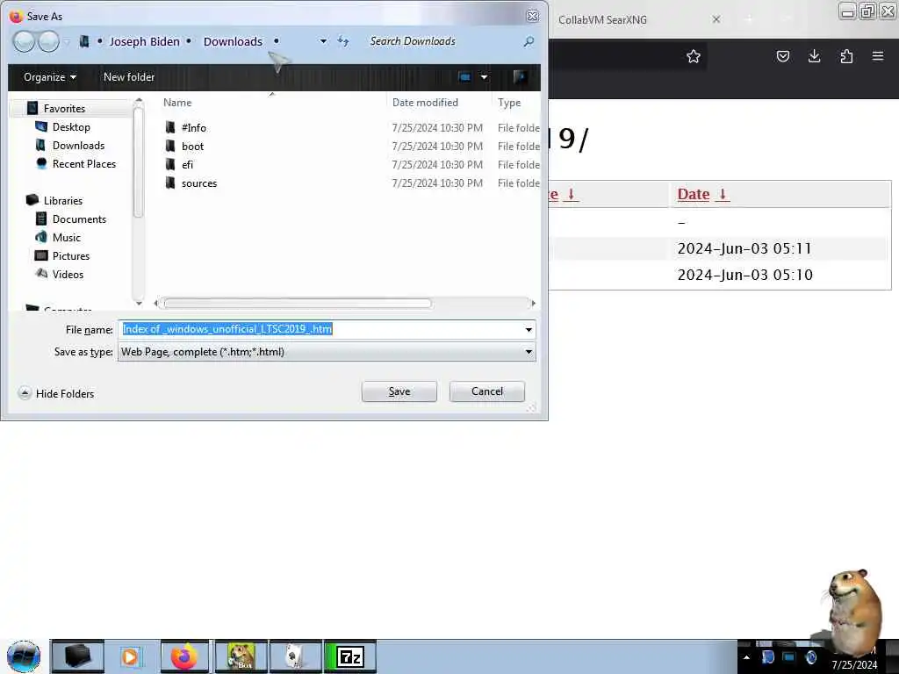Select Downloads under Favorites
Viewport: 899px width, 674px height.
coord(78,145)
